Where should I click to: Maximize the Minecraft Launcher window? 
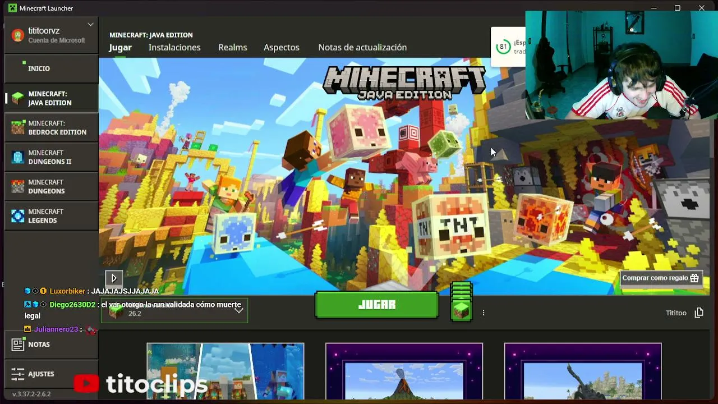(x=678, y=8)
